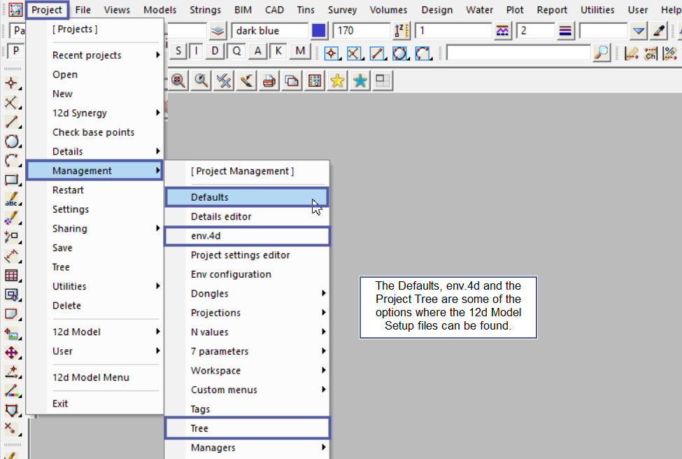Open the blue dropdown arrow in top toolbar
The height and width of the screenshot is (459, 682).
(638, 31)
